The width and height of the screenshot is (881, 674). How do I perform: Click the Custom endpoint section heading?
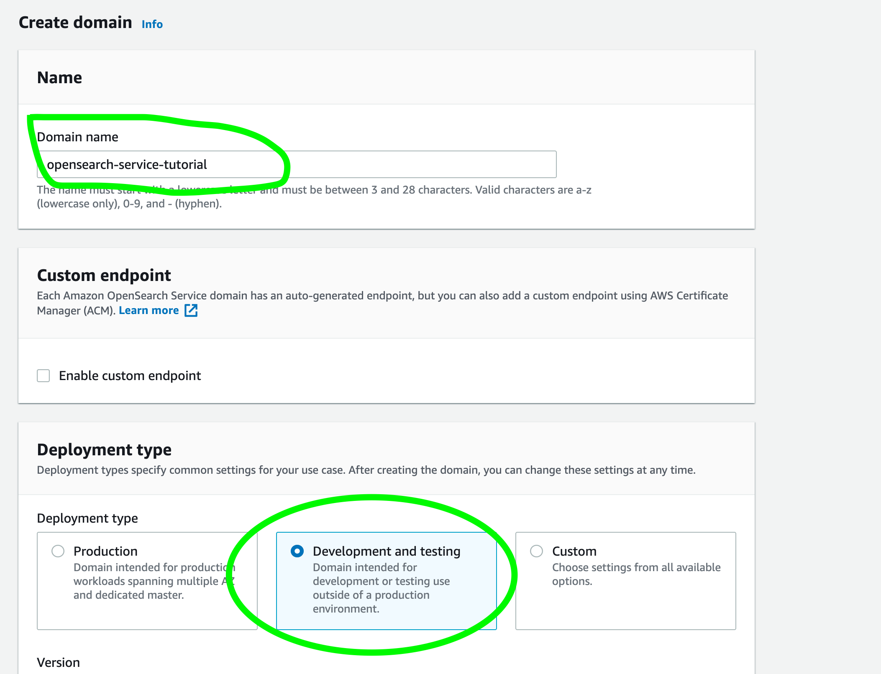tap(104, 276)
